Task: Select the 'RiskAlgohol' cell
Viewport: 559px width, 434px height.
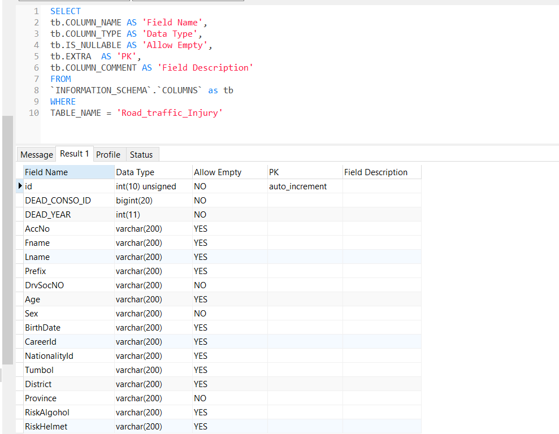Action: tap(69, 413)
